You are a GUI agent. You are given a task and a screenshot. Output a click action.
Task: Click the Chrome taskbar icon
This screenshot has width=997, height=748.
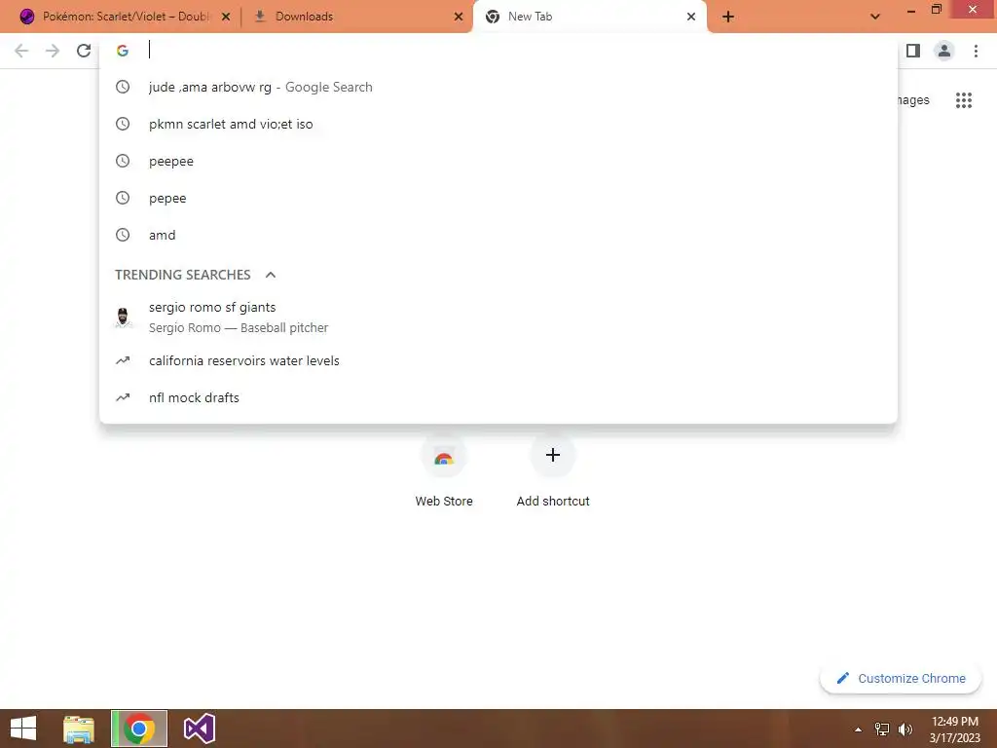[x=139, y=729]
